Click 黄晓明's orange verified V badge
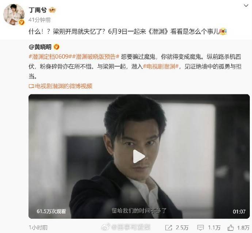The width and height of the screenshot is (252, 233). [x=56, y=47]
